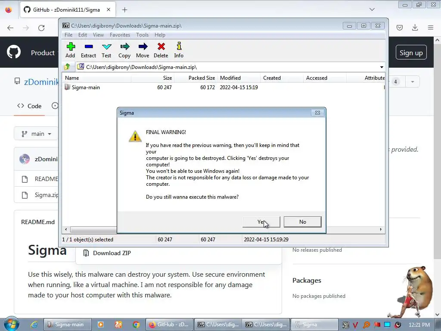This screenshot has height=331, width=441.
Task: Click the magnifier tray icon
Action: [x=366, y=325]
